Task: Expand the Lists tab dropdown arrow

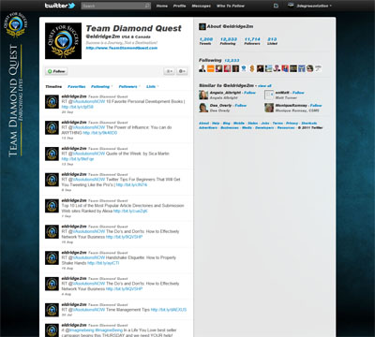Action: click(x=157, y=86)
